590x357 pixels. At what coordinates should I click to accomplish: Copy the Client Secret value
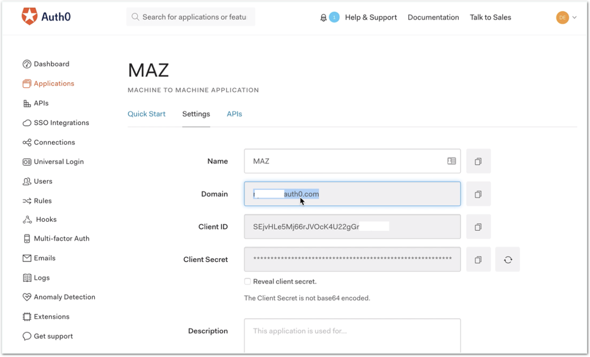point(478,259)
